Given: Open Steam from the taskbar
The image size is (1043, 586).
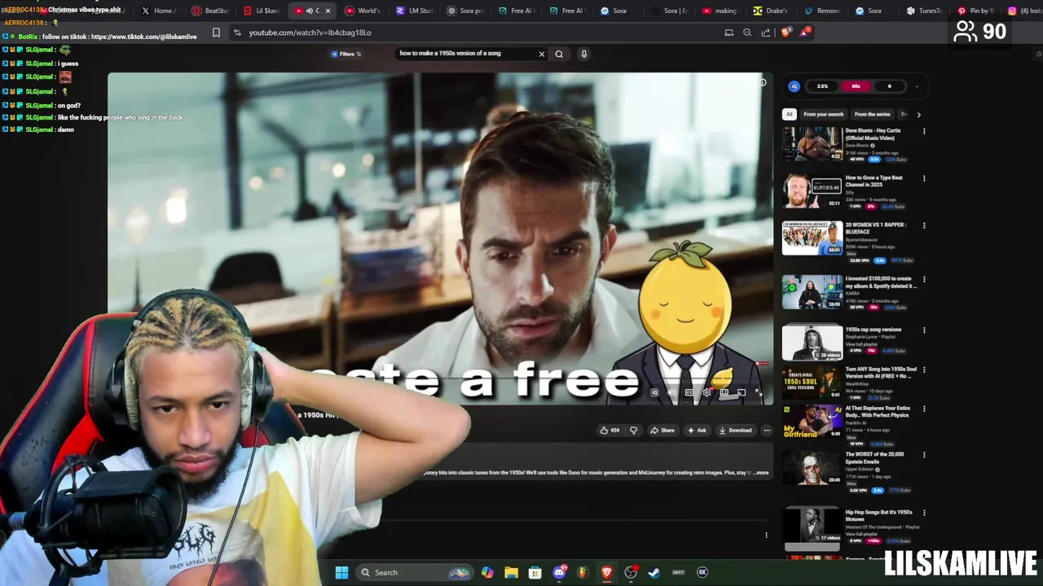Looking at the screenshot, I should (654, 572).
